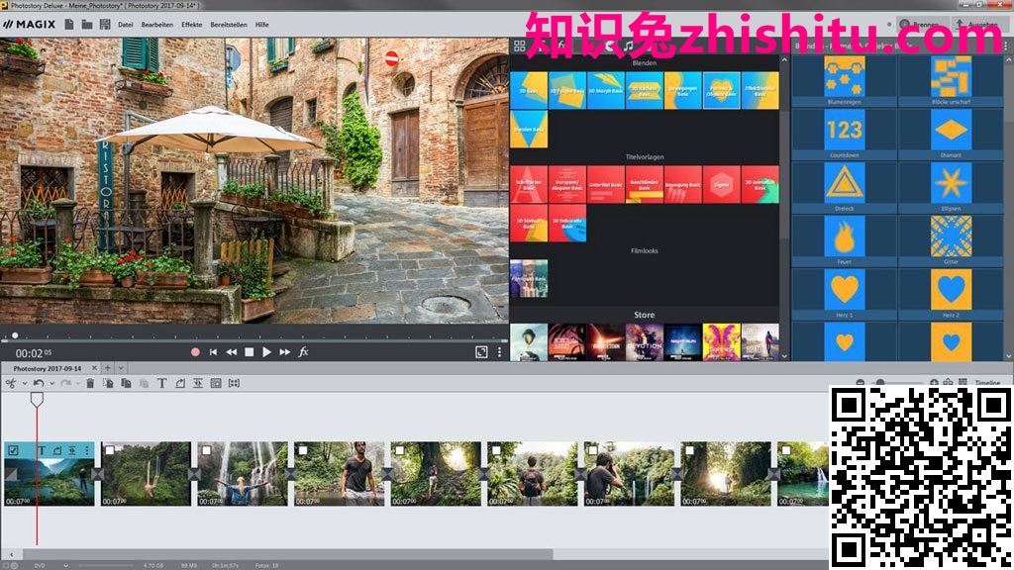Open the Bearbeiten menu
The image size is (1014, 570).
click(157, 25)
